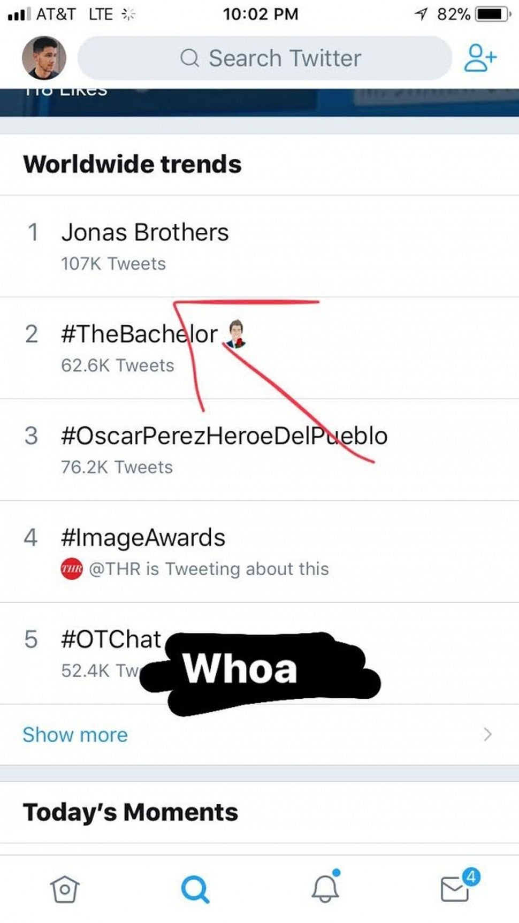Screen dimensions: 519x923
Task: Open the #TheBachelor trend
Action: [x=139, y=334]
